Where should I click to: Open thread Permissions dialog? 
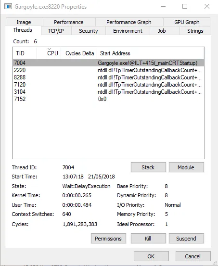pyautogui.click(x=108, y=239)
